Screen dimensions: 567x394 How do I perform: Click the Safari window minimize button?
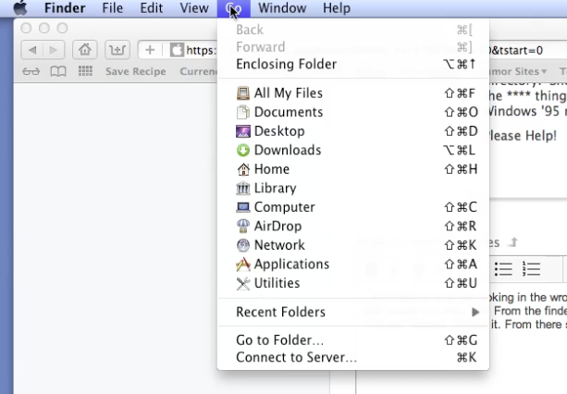(x=44, y=28)
